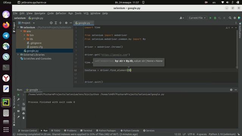This screenshot has height=136, width=242.
Task: Open IDE settings gear in main toolbar
Action: 234,18
